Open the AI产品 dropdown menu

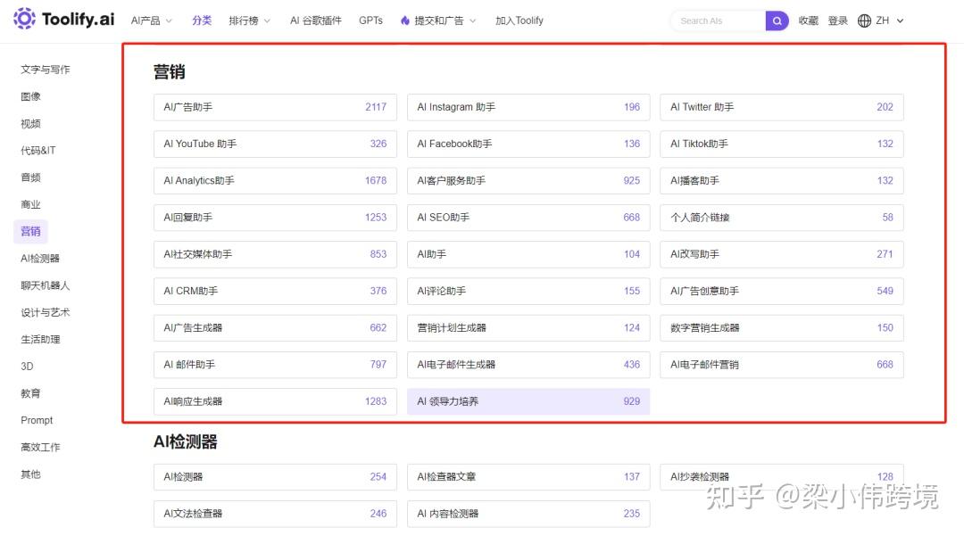click(147, 20)
